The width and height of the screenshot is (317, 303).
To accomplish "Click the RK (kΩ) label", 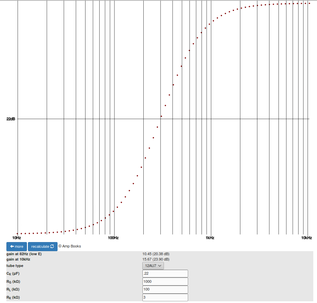I will coord(13,298).
